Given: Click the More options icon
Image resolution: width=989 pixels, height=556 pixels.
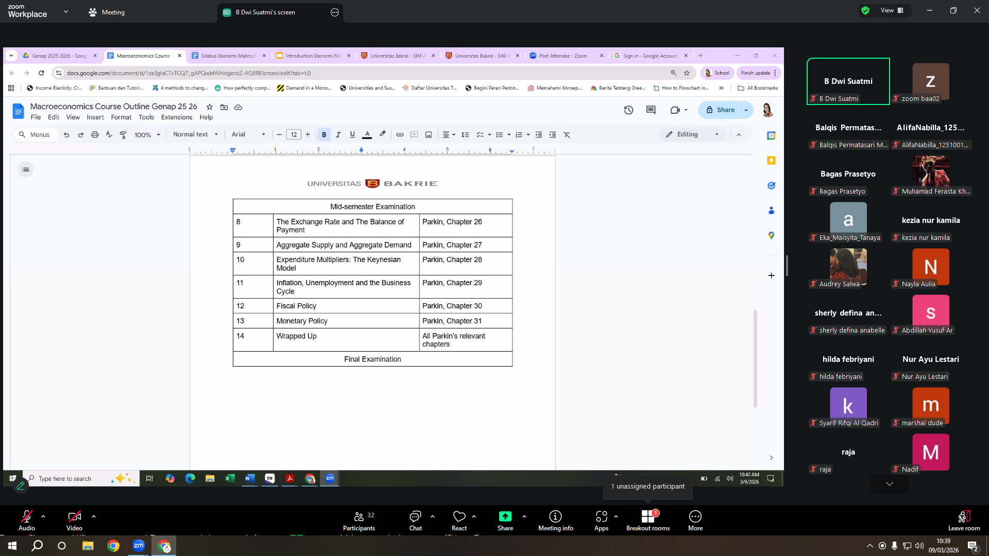Looking at the screenshot, I should click(x=695, y=516).
